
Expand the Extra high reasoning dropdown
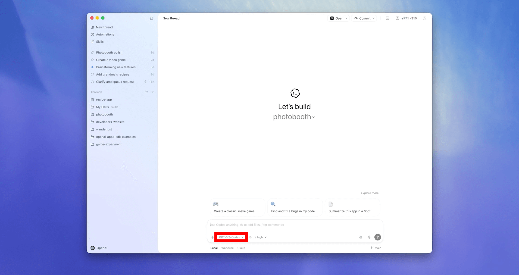[258, 237]
